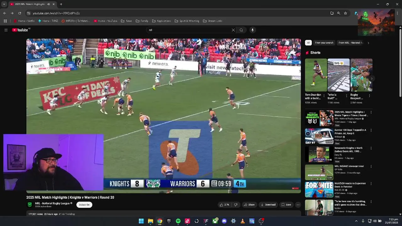Open the "who is that?" Short
The width and height of the screenshot is (402, 226).
click(x=338, y=75)
